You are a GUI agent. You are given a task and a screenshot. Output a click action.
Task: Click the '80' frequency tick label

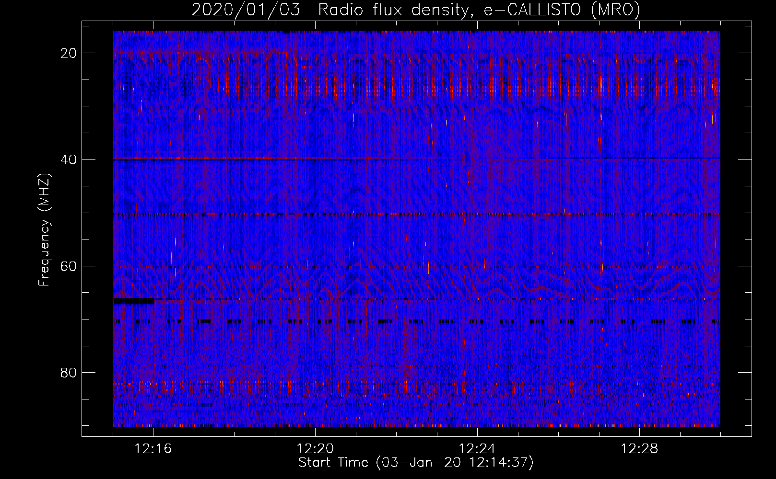69,372
